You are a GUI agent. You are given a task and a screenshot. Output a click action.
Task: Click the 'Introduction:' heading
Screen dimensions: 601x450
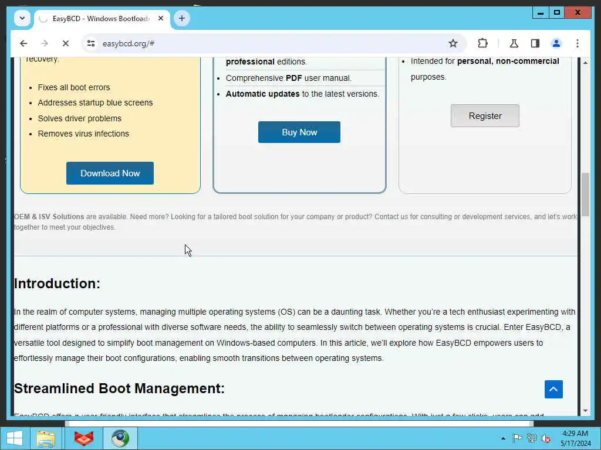[57, 284]
